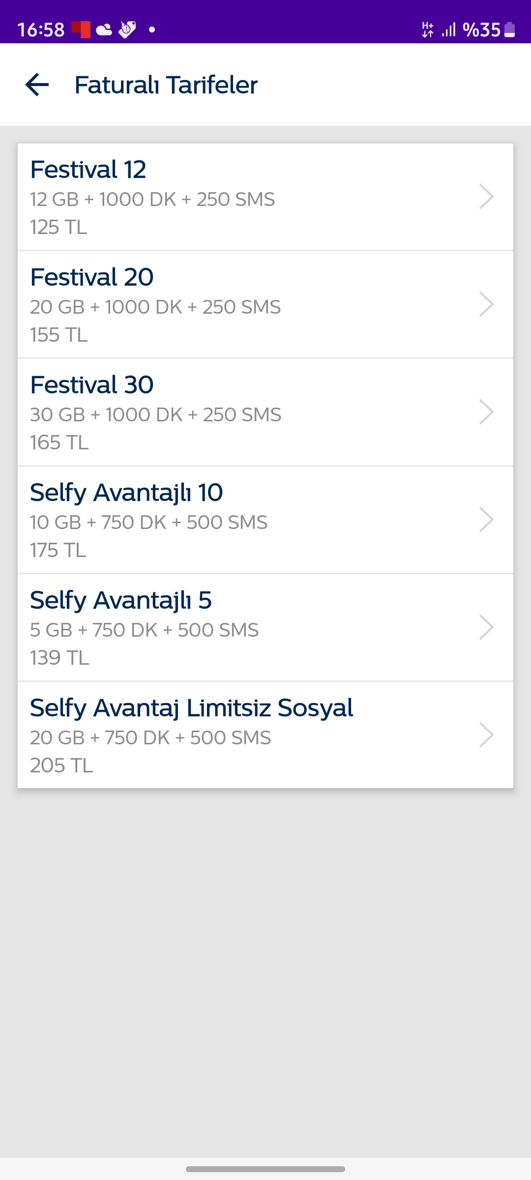Open Selfy Avantajlı 5 chevron
This screenshot has height=1180, width=531.
(486, 627)
